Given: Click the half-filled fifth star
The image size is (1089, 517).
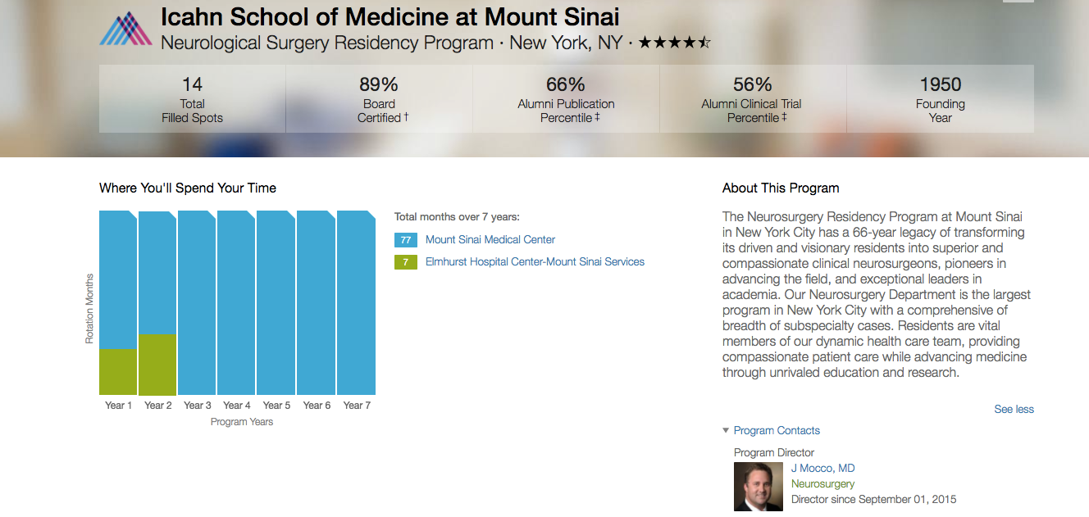Looking at the screenshot, I should pyautogui.click(x=704, y=42).
